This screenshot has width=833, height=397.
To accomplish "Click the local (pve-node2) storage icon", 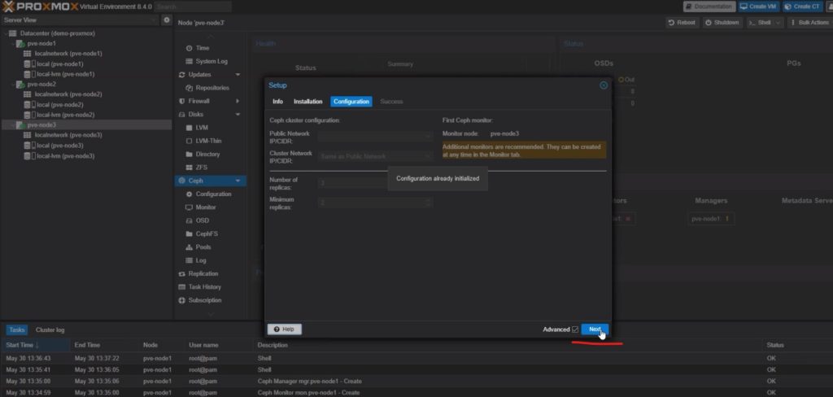I will 29,105.
